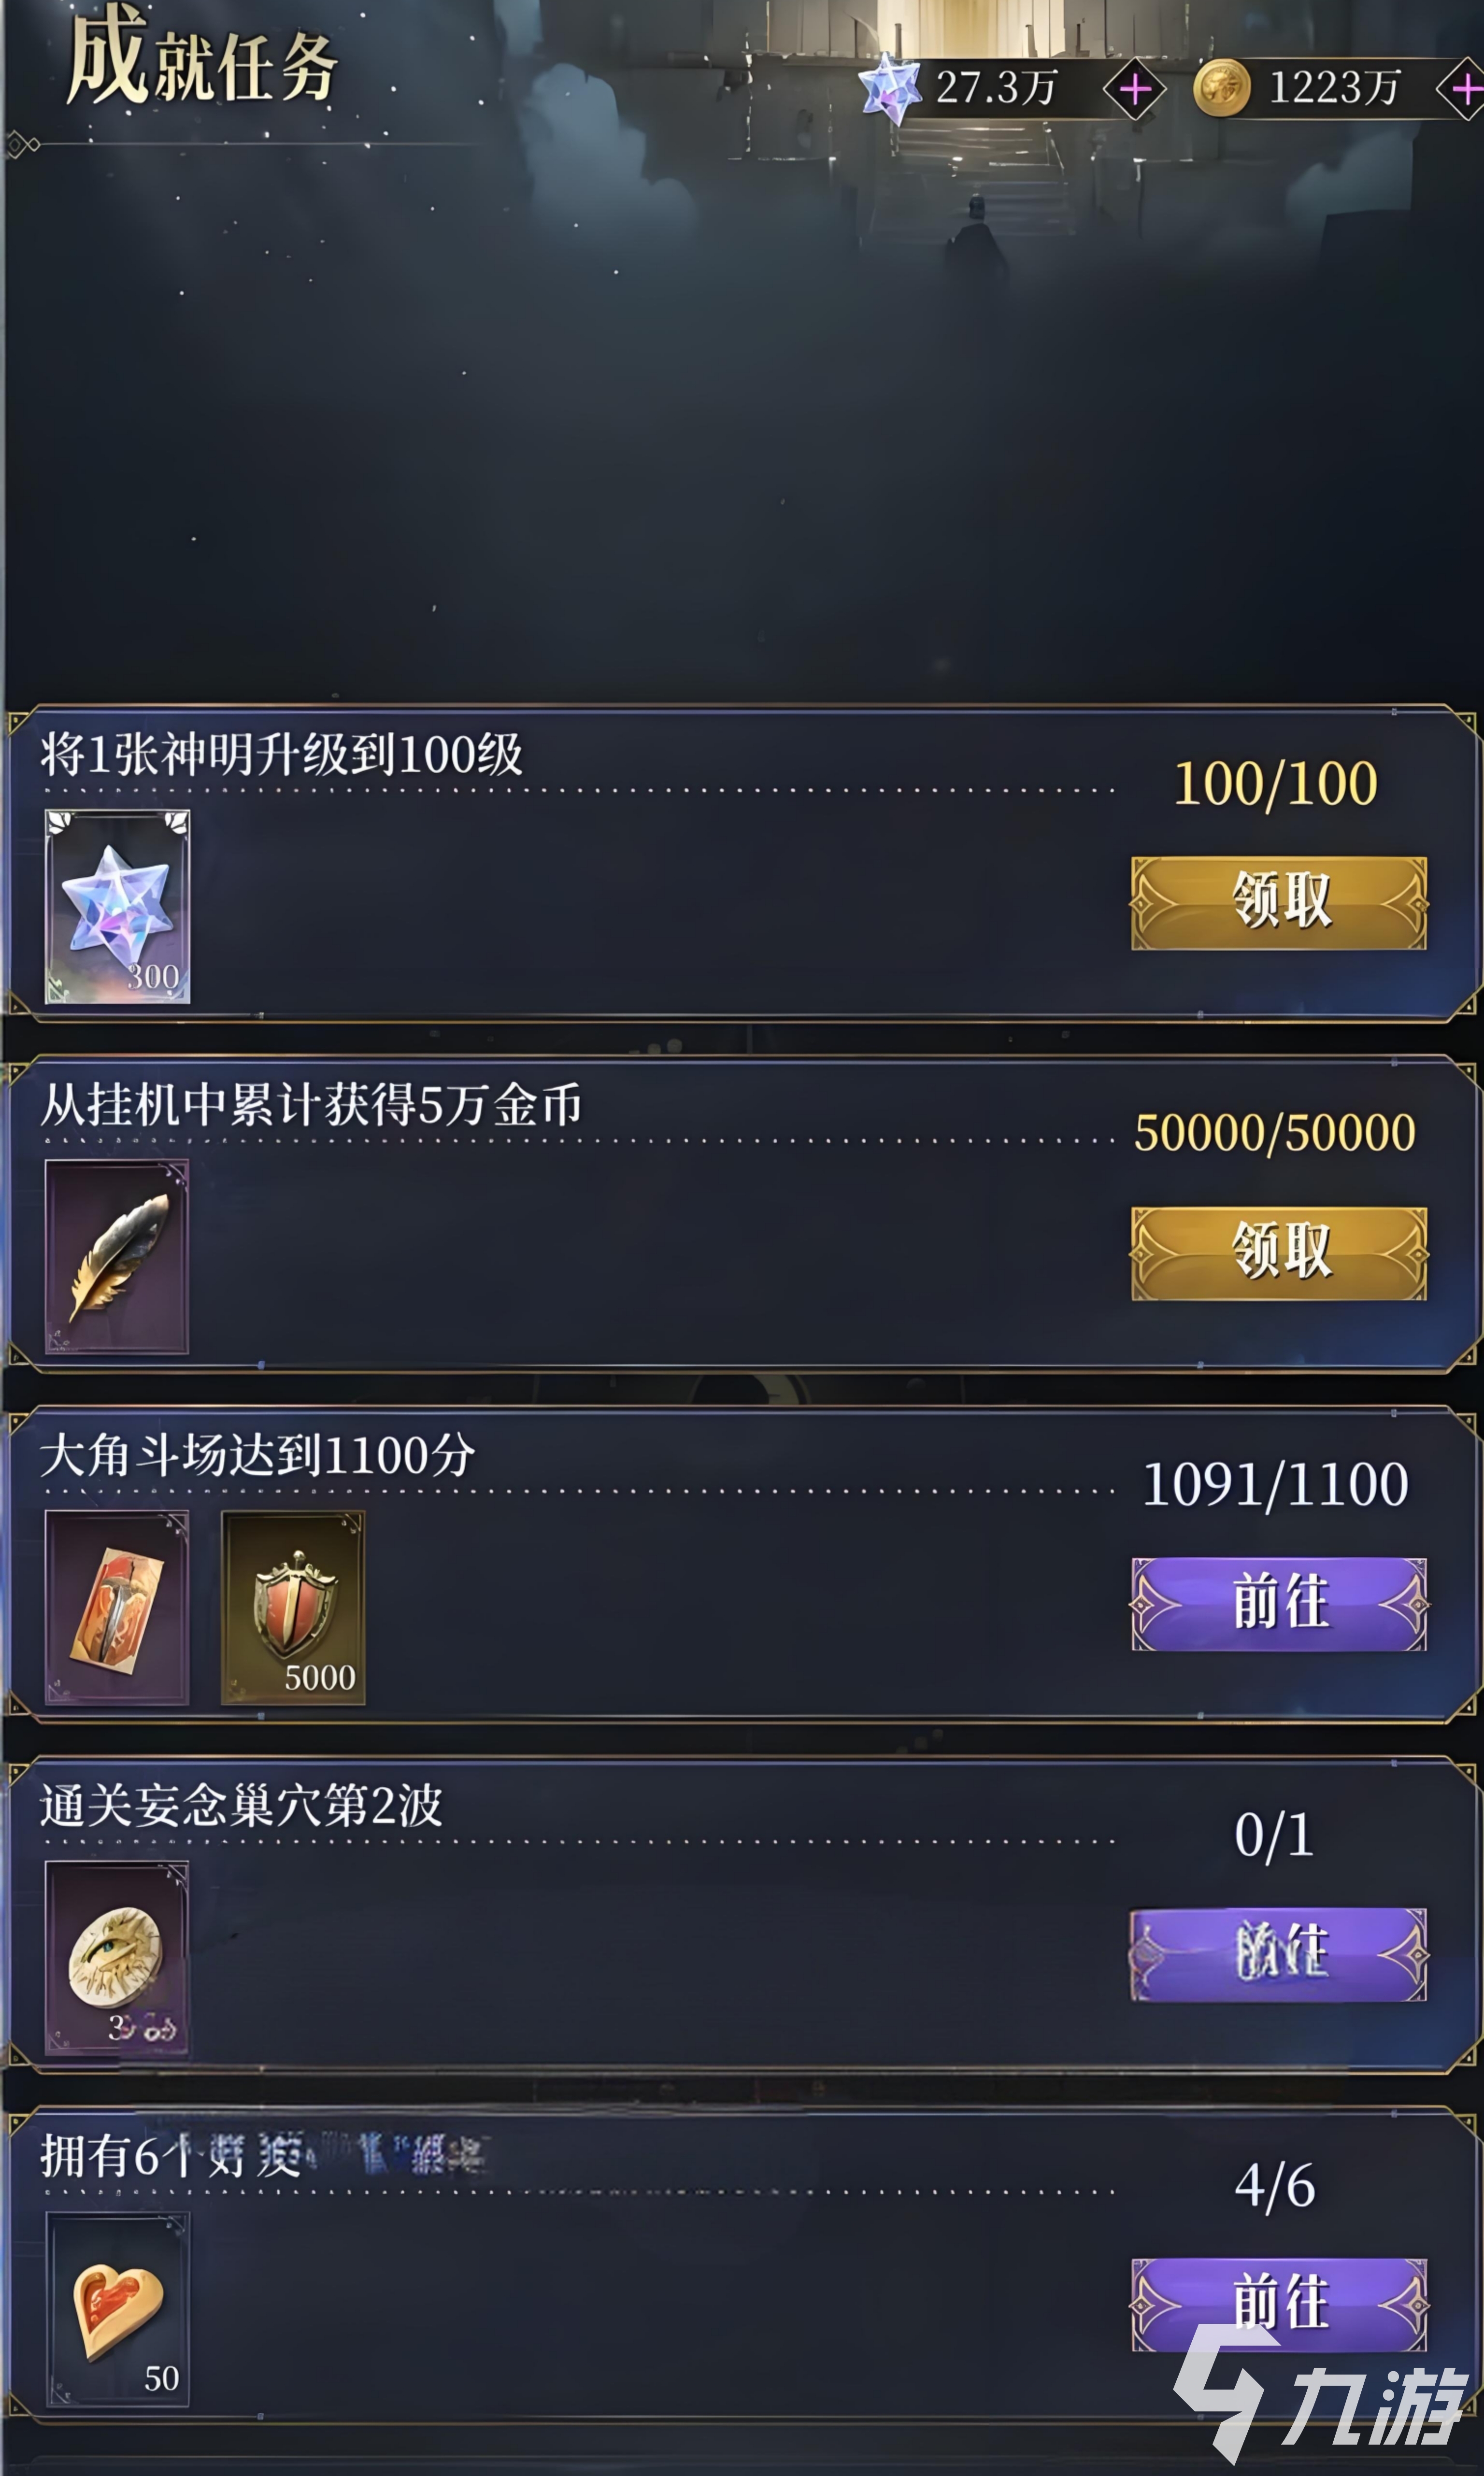Screen dimensions: 1484x2476
Task: Tap the 27.3万 crystal balance
Action: click(x=996, y=88)
